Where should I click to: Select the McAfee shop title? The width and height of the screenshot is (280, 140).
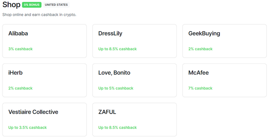tap(198, 73)
